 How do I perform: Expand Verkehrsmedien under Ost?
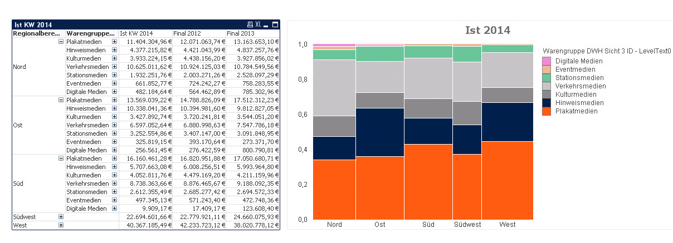[x=114, y=125]
